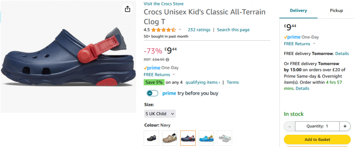This screenshot has height=147, width=354.
Task: Pick the khaki colour swatch
Action: 169,138
